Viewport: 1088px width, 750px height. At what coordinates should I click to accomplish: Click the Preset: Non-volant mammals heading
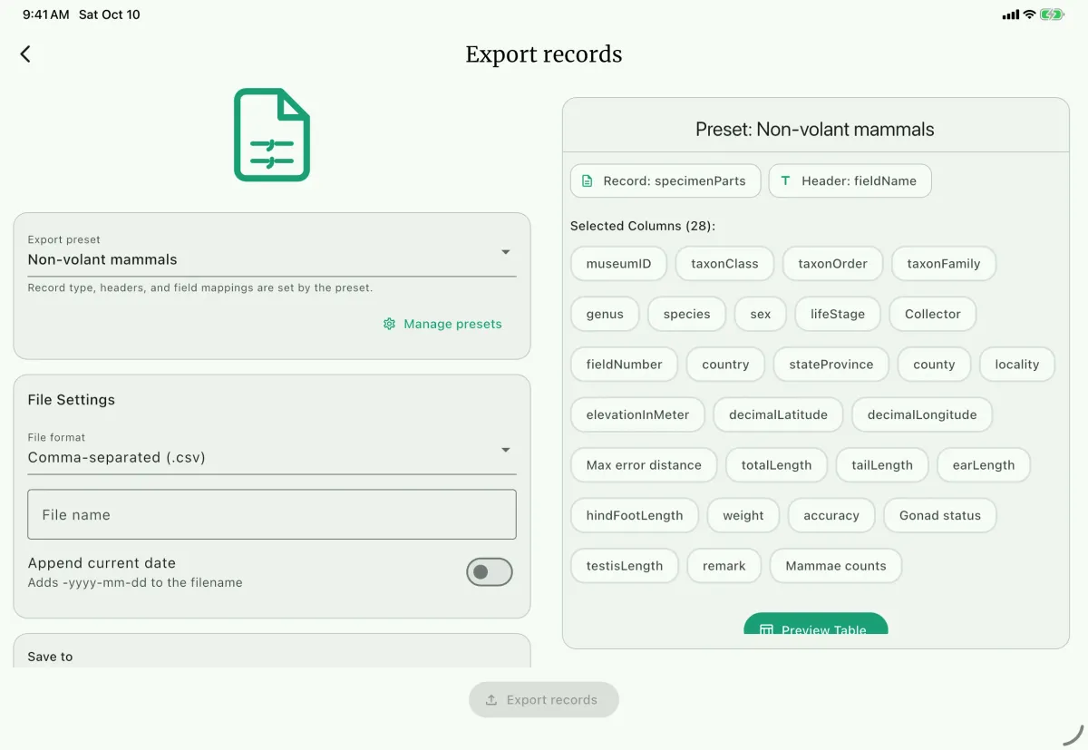(815, 130)
